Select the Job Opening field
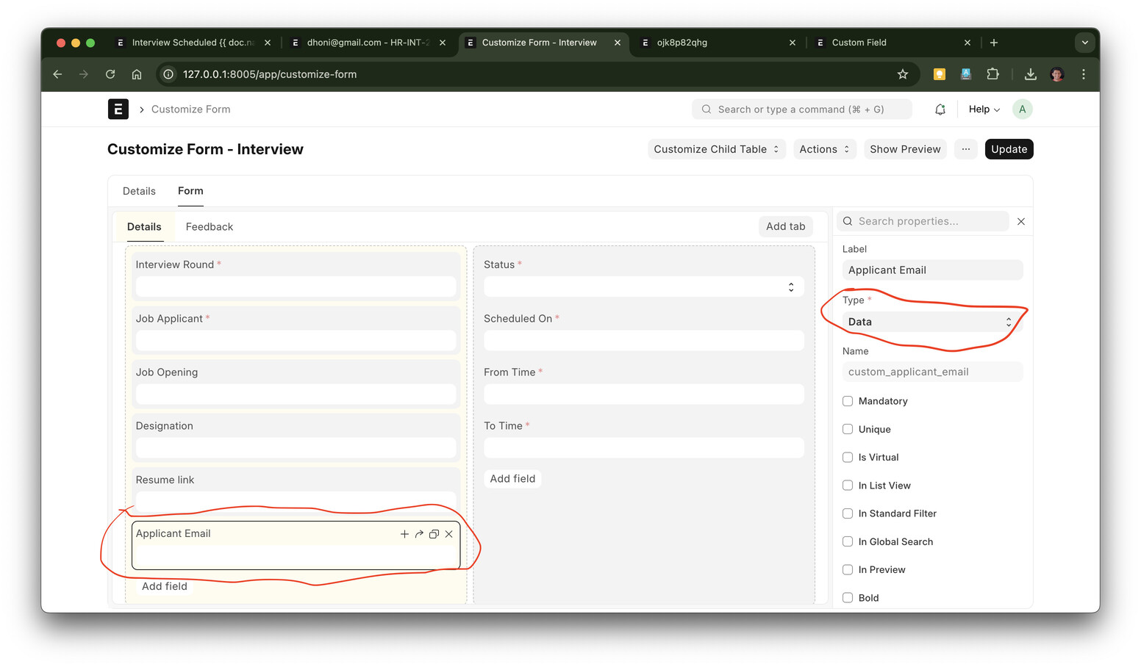This screenshot has height=667, width=1141. (296, 383)
